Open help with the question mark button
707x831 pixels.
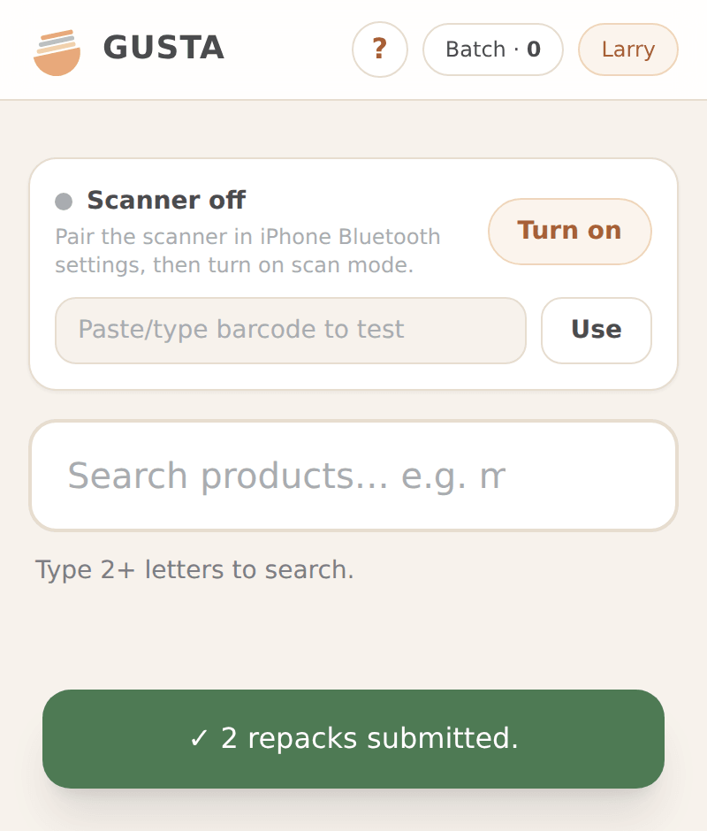coord(380,50)
